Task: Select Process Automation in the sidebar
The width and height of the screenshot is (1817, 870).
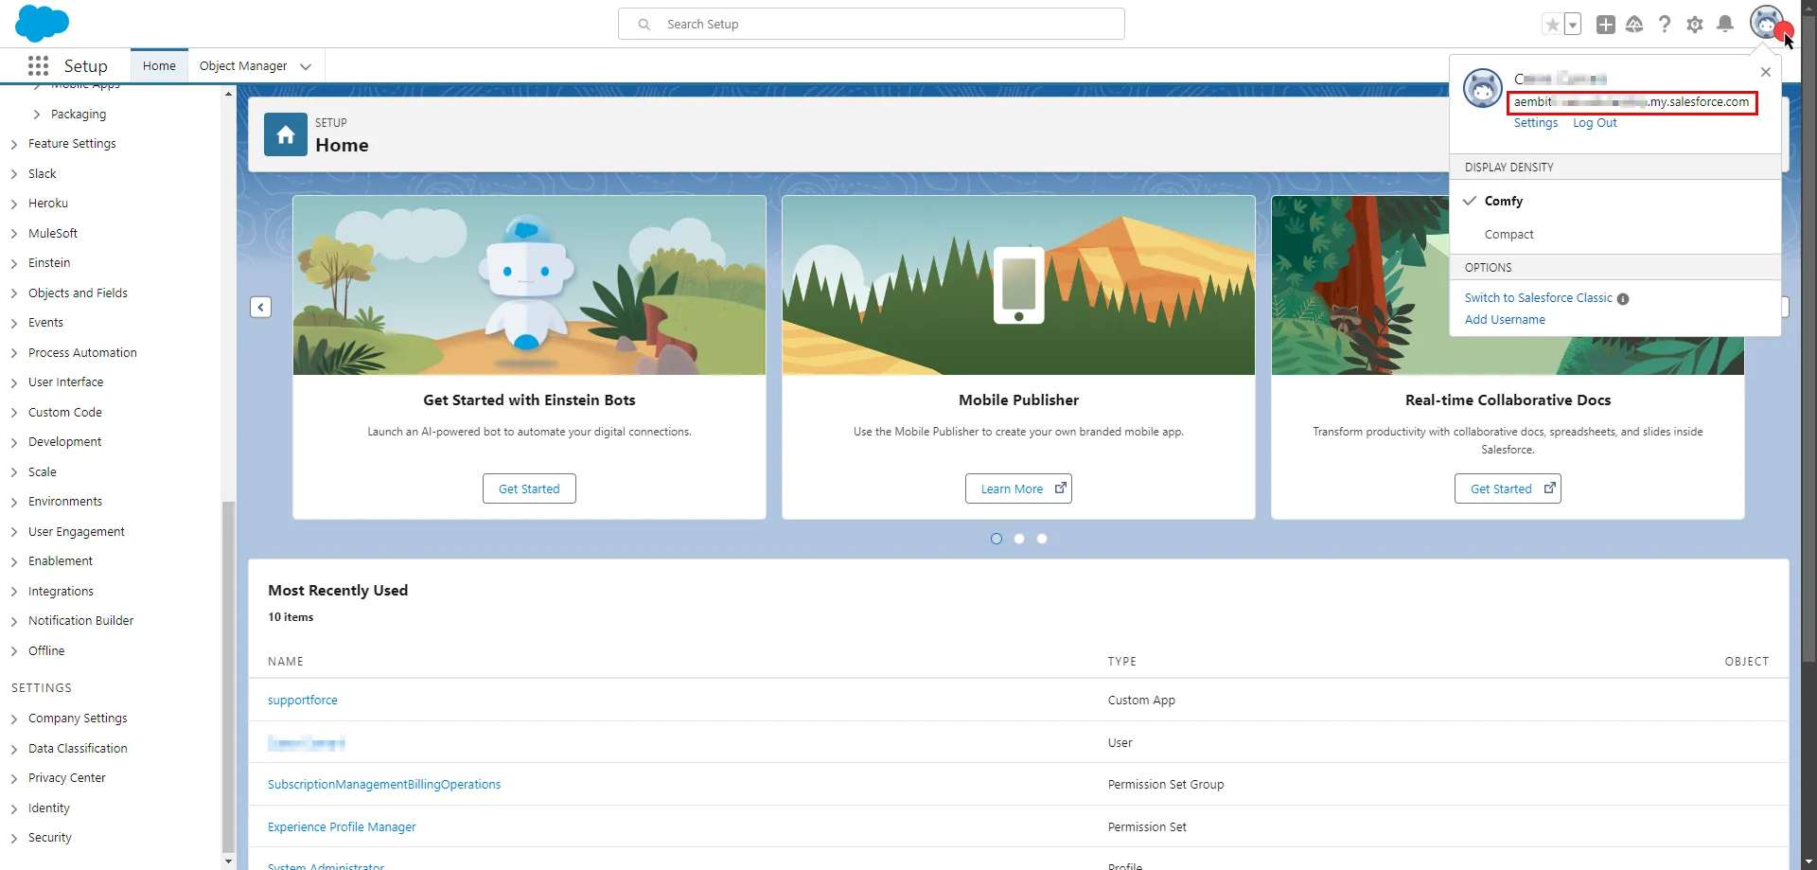Action: [x=82, y=352]
